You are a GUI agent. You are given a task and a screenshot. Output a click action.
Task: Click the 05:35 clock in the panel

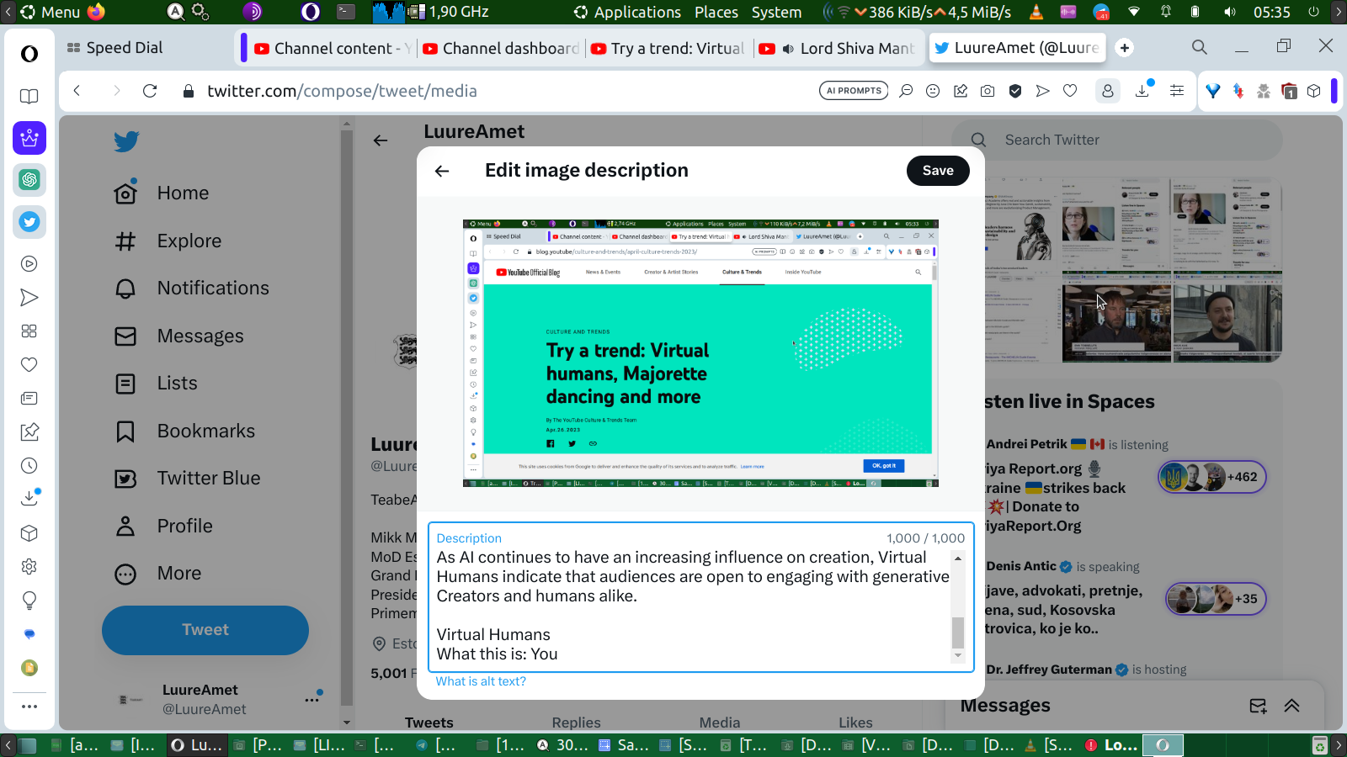[1271, 12]
